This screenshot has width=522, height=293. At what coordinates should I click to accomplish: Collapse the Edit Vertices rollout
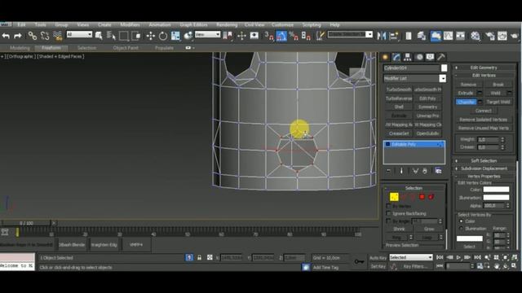click(x=484, y=76)
